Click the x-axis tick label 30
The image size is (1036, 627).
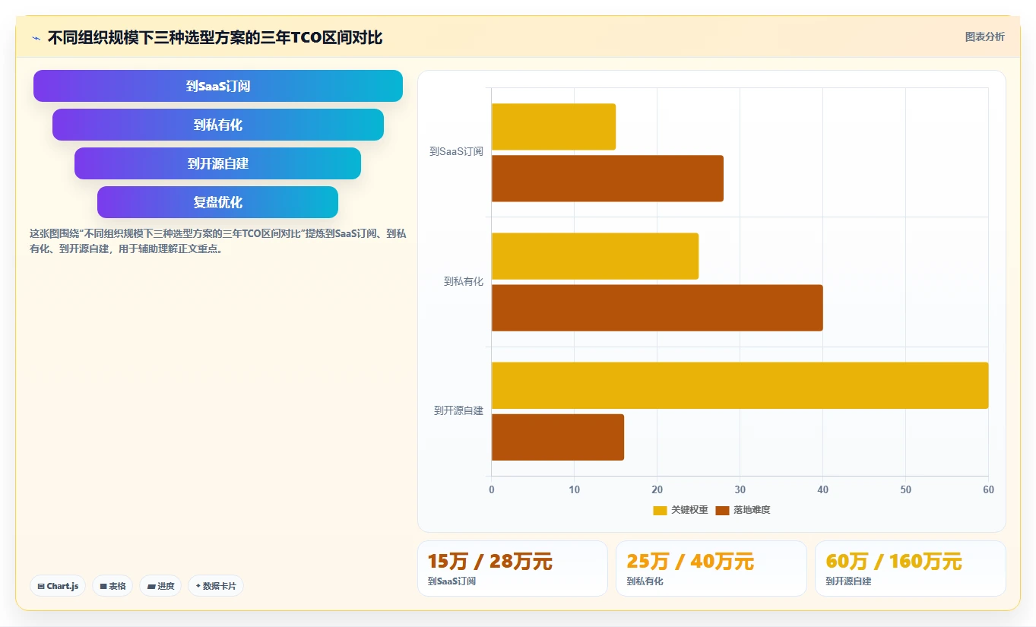(740, 489)
